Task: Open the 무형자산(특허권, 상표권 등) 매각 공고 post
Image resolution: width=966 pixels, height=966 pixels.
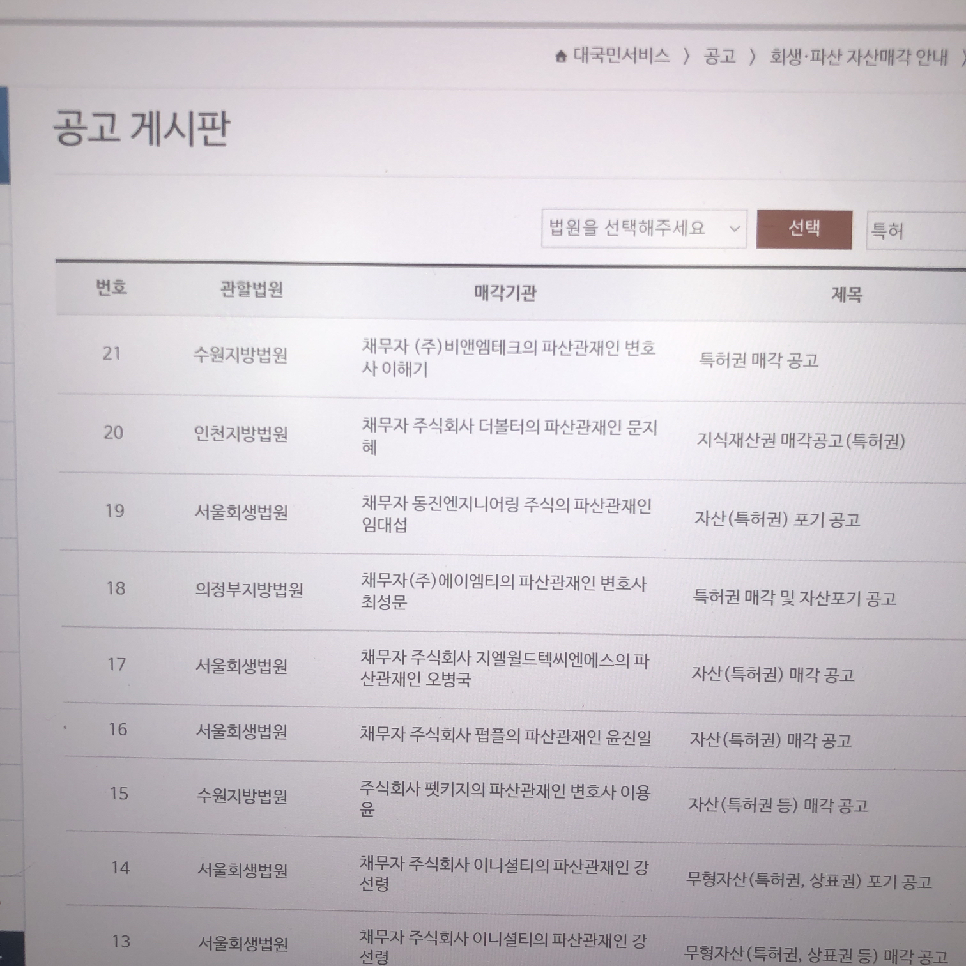Action: [x=816, y=955]
